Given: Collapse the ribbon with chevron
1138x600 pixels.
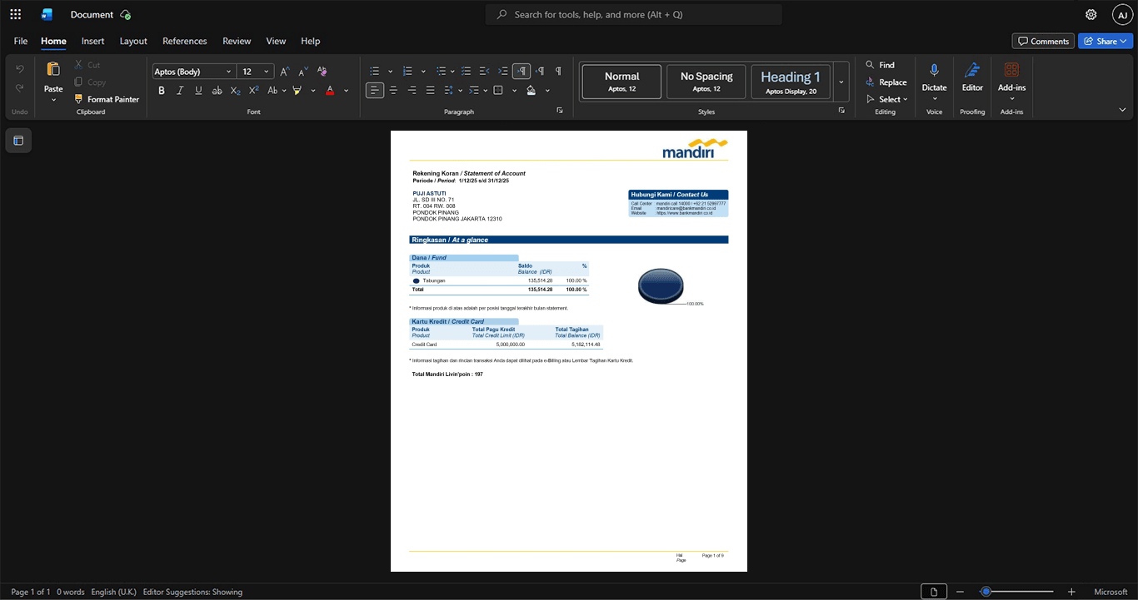Looking at the screenshot, I should coord(1122,110).
